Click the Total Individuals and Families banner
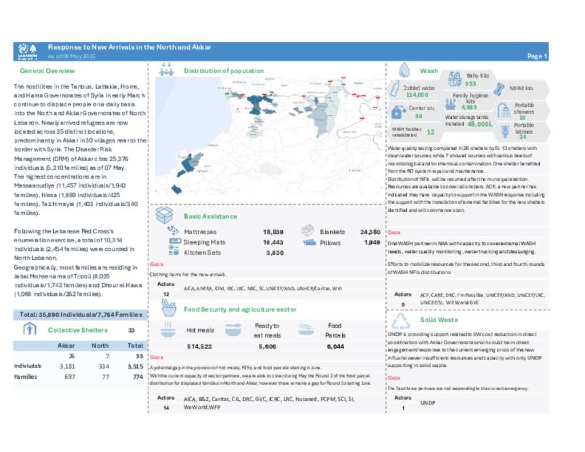Image resolution: width=585 pixels, height=452 pixels. point(80,314)
